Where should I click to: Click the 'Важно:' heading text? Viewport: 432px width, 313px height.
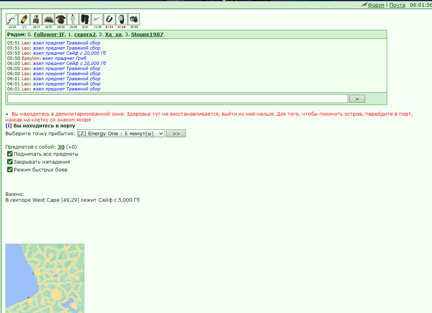15,194
